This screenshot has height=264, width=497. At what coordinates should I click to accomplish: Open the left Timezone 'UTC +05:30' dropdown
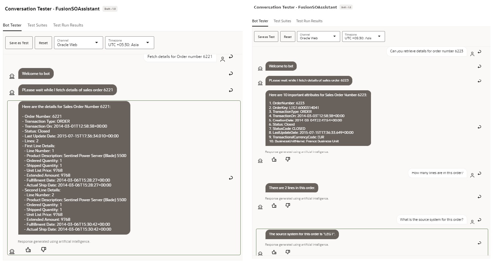point(129,43)
